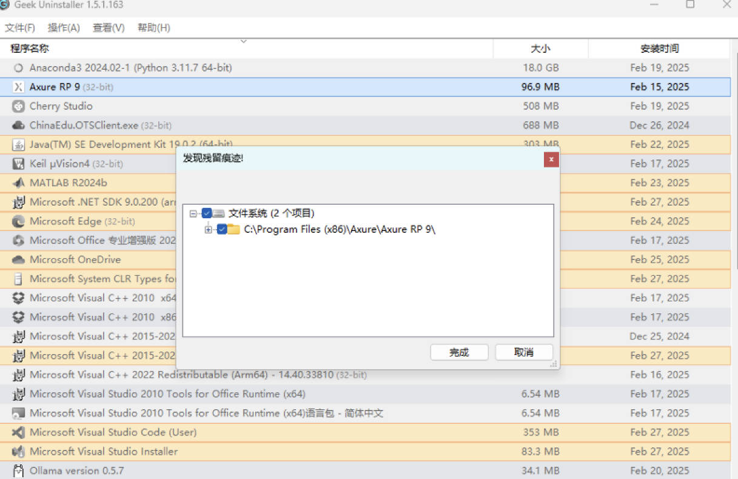738x479 pixels.
Task: Click the Anaconda3 program icon
Action: [x=18, y=68]
